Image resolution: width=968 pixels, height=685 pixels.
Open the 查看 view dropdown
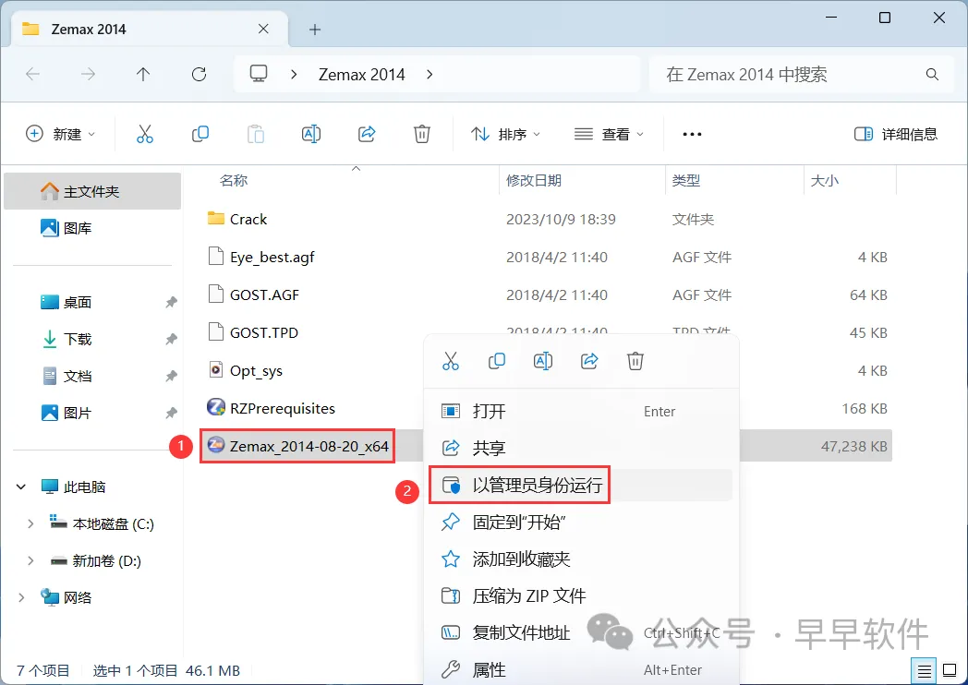point(609,134)
